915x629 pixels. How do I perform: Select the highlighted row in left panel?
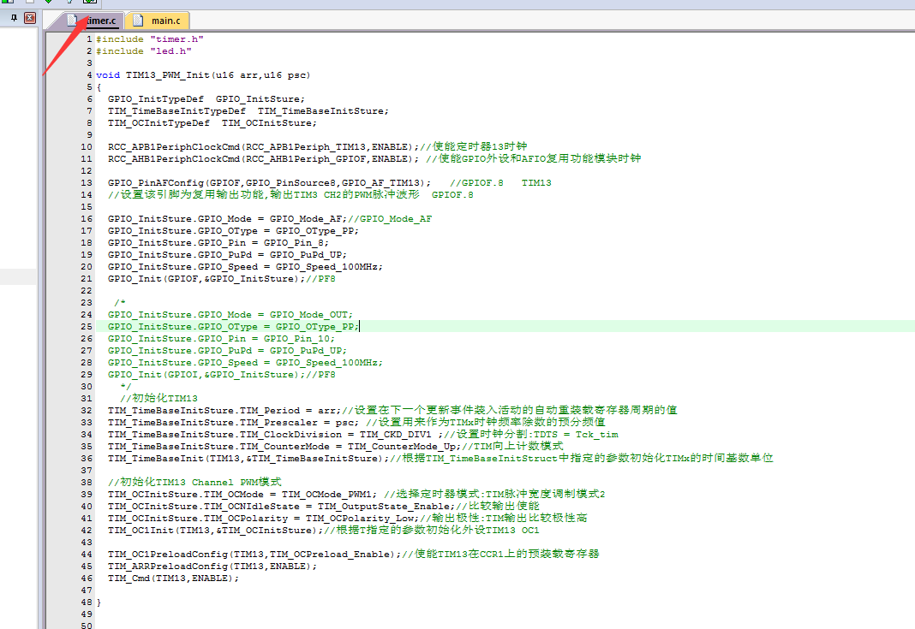(x=18, y=276)
